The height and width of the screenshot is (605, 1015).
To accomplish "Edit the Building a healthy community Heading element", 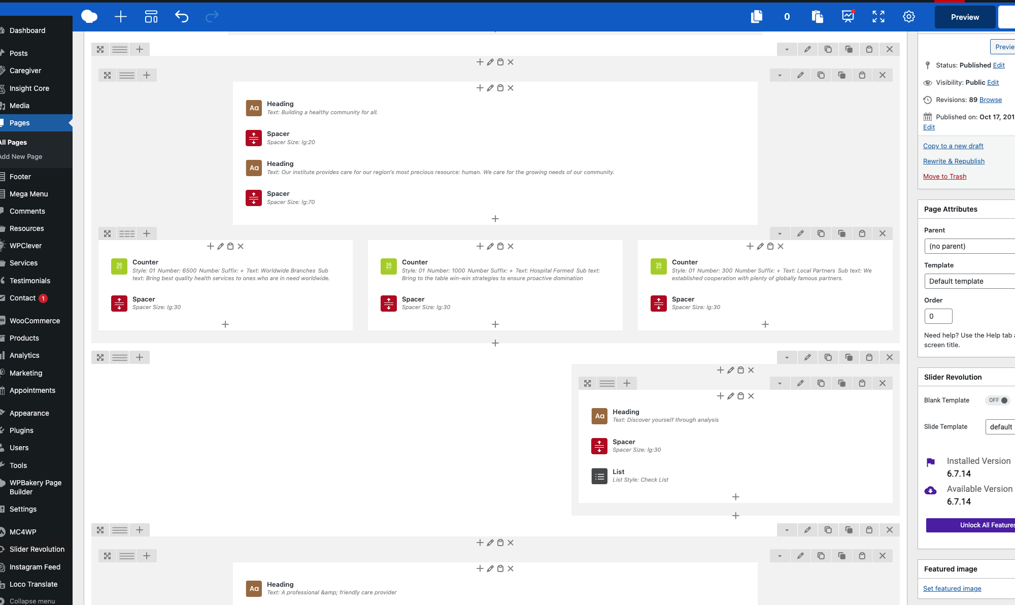I will click(254, 108).
